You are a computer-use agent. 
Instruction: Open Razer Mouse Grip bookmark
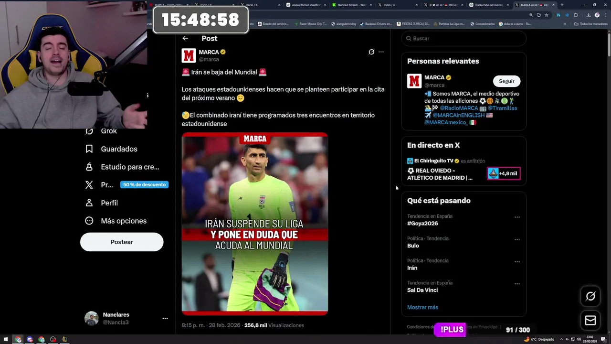310,23
